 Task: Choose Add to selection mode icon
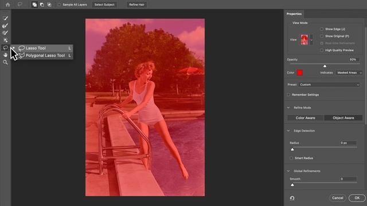pyautogui.click(x=34, y=5)
